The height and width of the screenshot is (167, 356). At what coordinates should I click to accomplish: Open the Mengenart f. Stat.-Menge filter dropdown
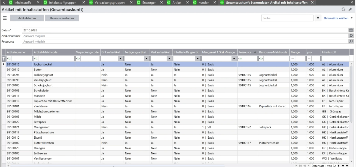(234, 58)
